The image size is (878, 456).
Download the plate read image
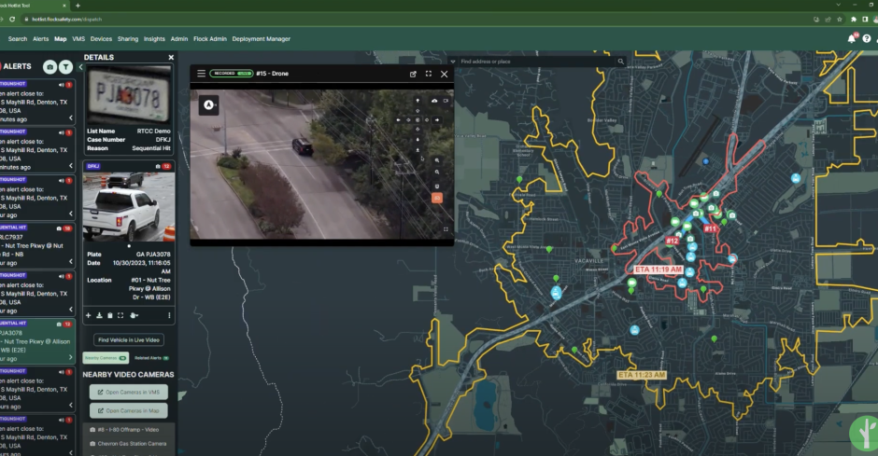coord(99,316)
